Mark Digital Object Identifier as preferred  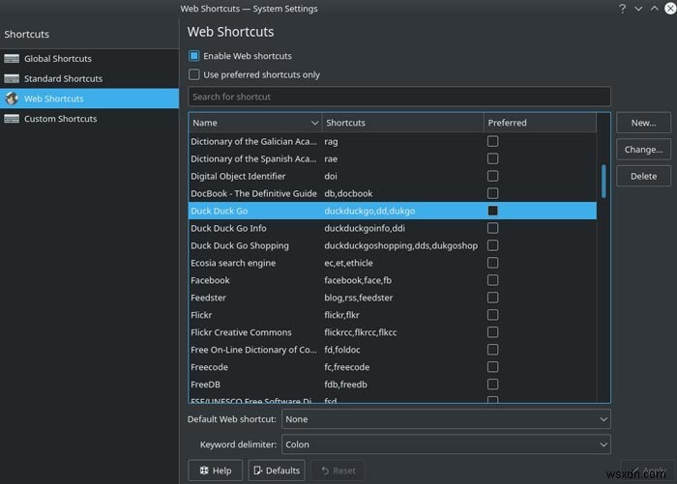492,176
